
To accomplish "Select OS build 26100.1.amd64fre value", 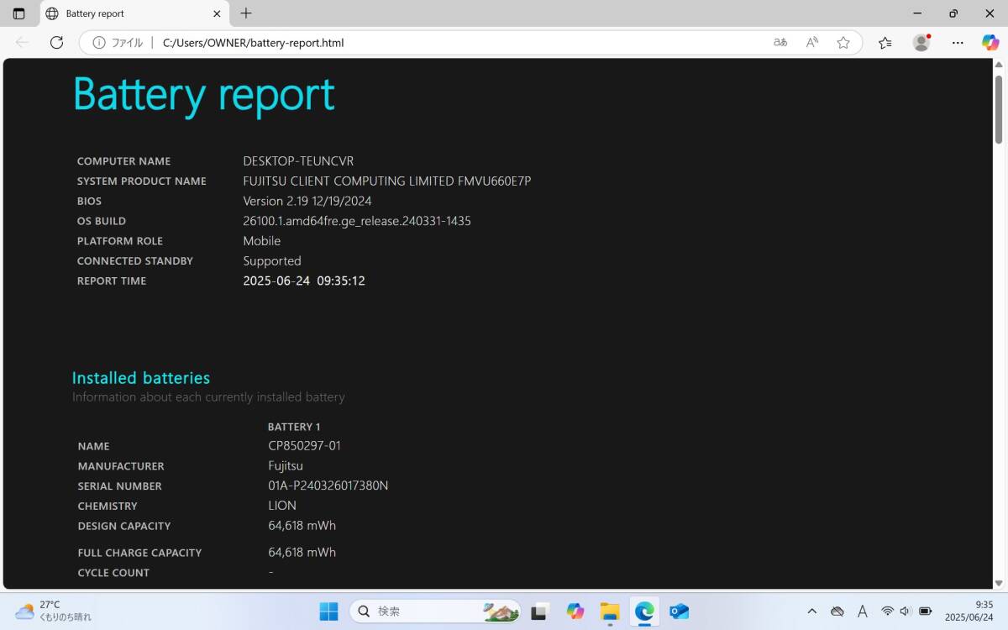I will click(x=357, y=221).
